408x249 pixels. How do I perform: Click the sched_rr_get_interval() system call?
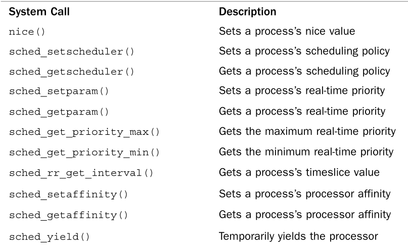pyautogui.click(x=81, y=174)
